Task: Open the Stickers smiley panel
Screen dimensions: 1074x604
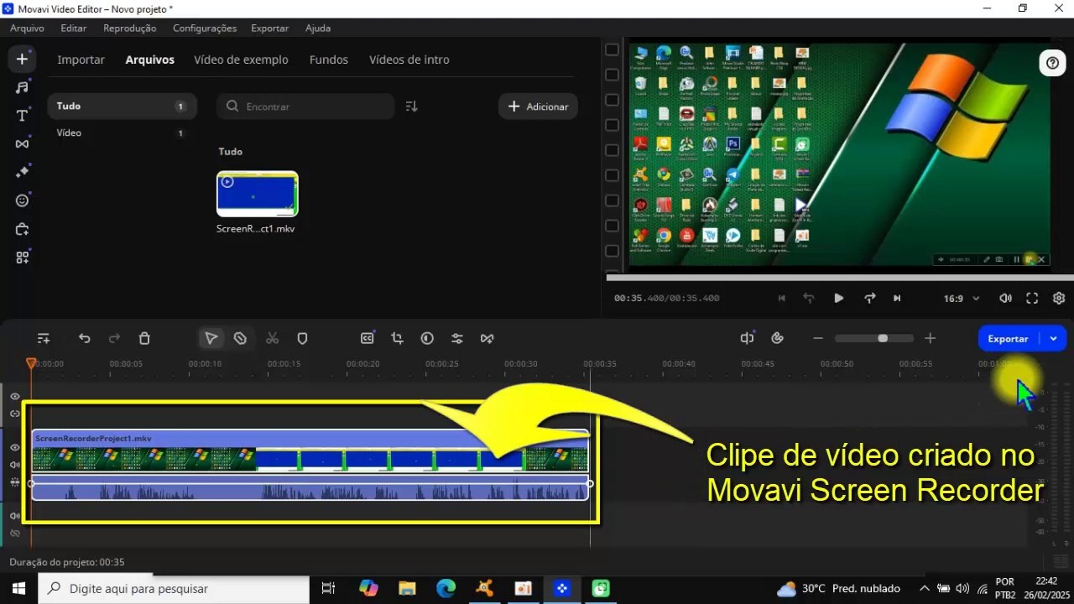Action: (22, 200)
